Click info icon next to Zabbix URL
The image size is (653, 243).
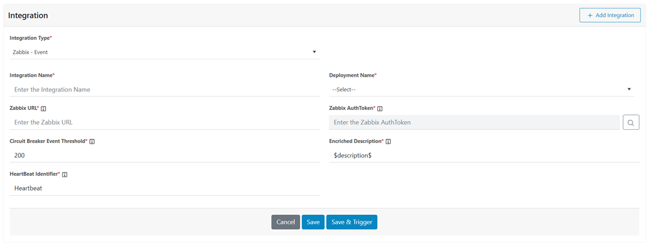click(44, 109)
